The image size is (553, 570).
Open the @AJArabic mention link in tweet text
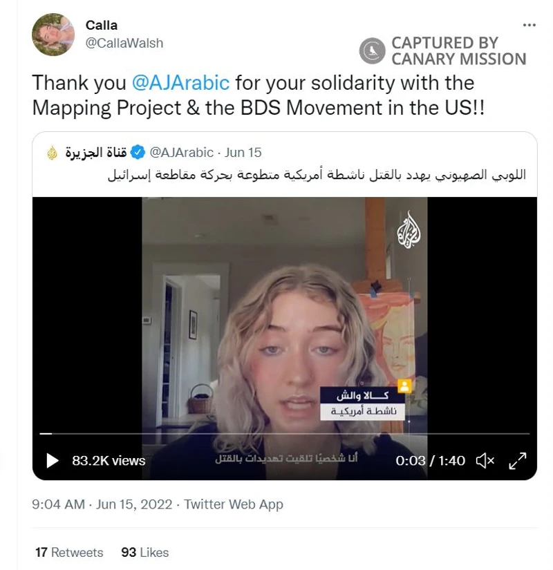180,82
